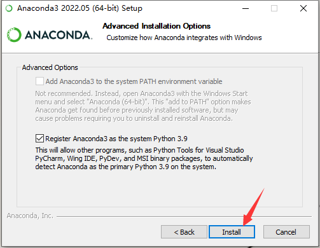Click the 'Anaconda, Inc.' branding text
The height and width of the screenshot is (248, 320).
[x=30, y=216]
